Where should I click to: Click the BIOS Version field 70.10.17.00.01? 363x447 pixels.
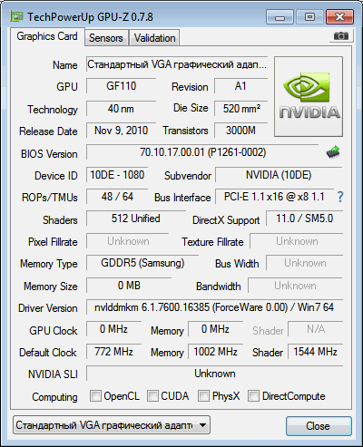point(202,152)
